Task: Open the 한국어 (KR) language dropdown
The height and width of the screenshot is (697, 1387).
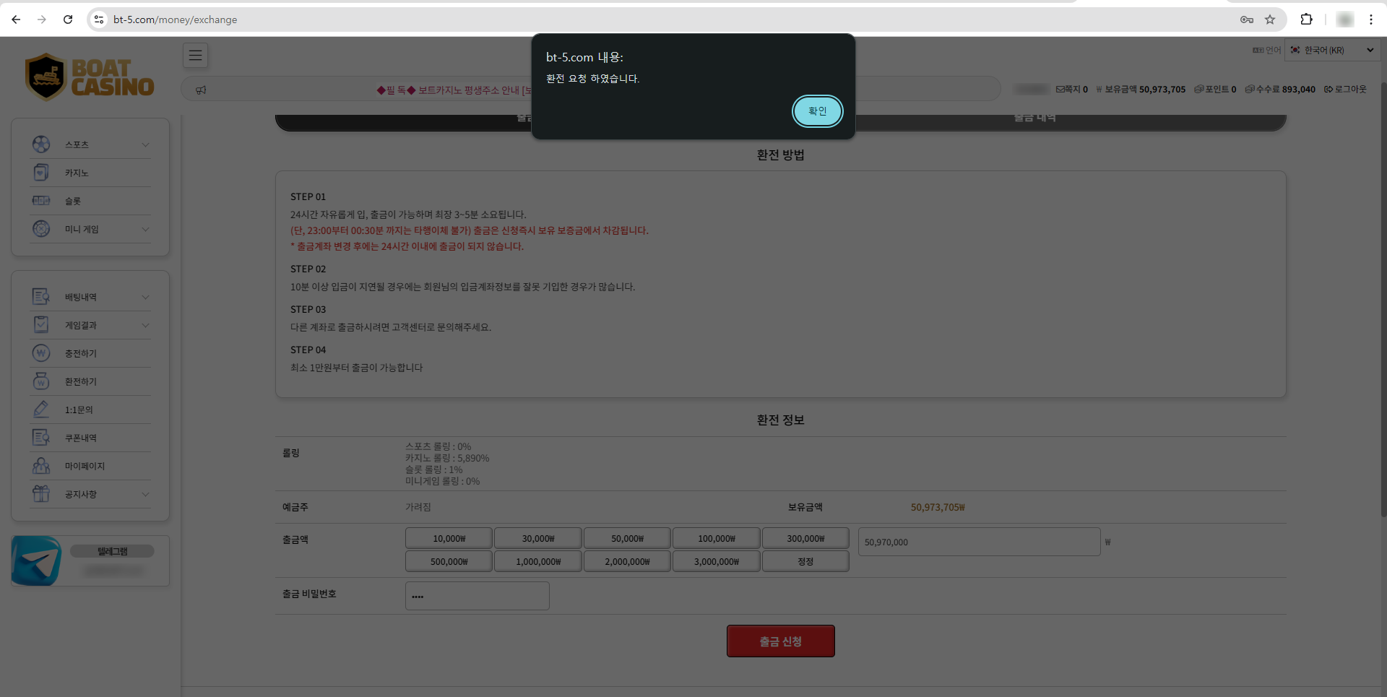Action: (x=1331, y=50)
